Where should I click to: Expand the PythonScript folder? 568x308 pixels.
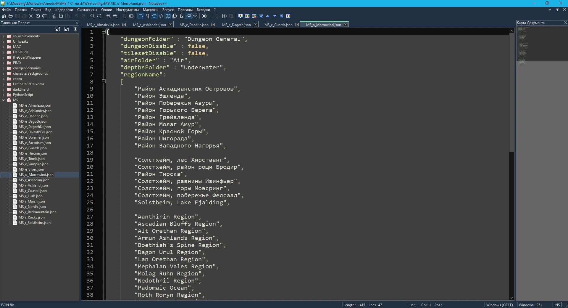tap(3, 95)
